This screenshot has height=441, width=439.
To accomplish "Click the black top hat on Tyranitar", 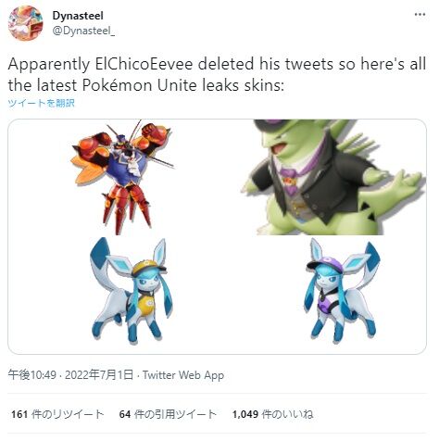I will pyautogui.click(x=273, y=125).
